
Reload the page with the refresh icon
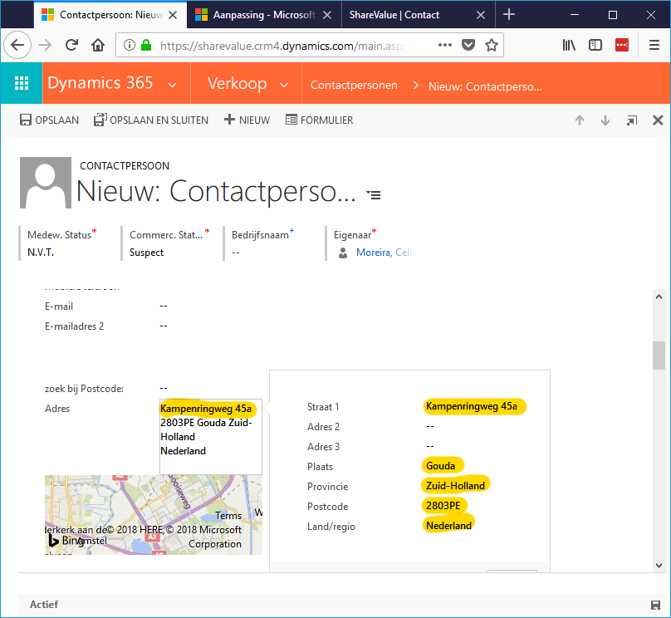[x=71, y=45]
